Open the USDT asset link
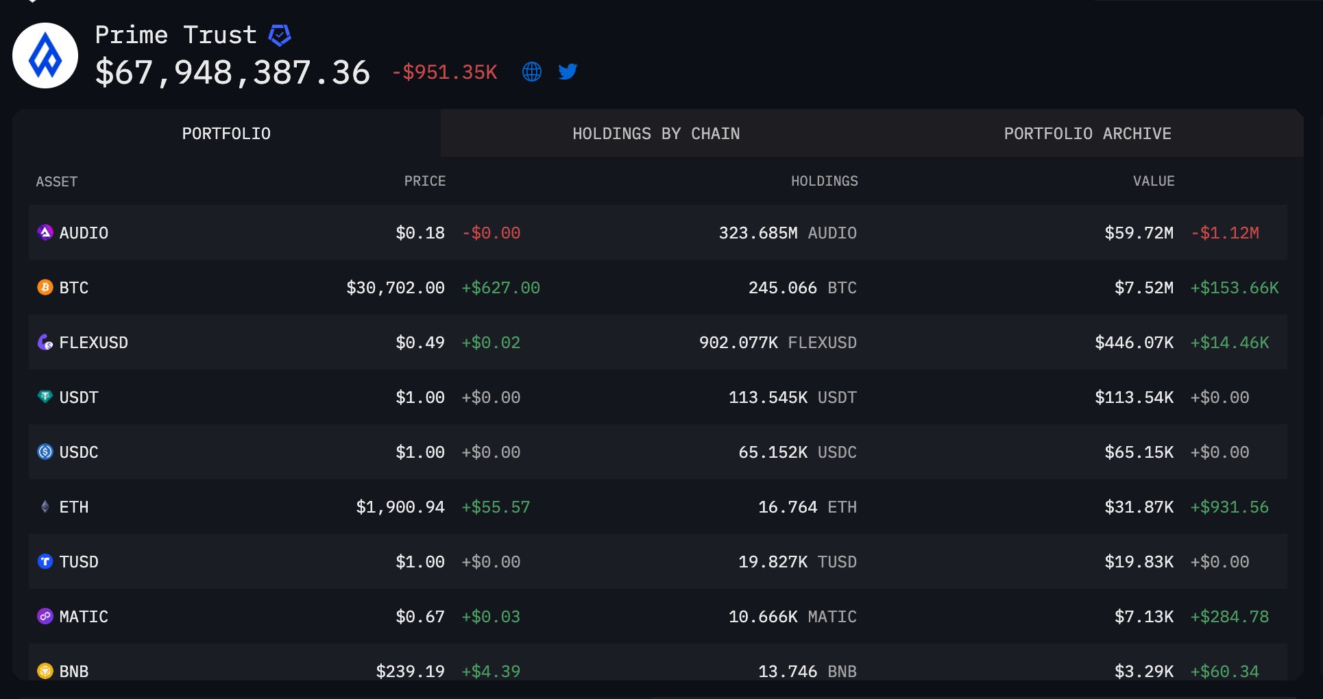This screenshot has width=1323, height=699. 79,397
